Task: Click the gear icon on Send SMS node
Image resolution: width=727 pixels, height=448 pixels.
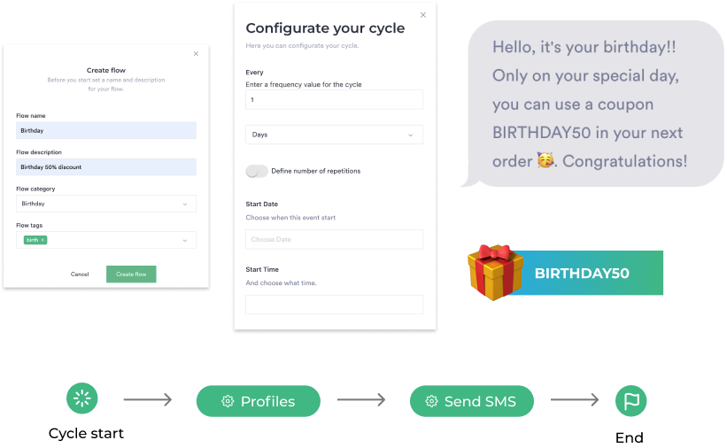Action: click(432, 401)
